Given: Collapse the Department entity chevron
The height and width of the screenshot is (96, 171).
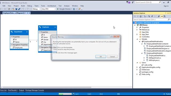Looking at the screenshot, I should pos(27,32).
